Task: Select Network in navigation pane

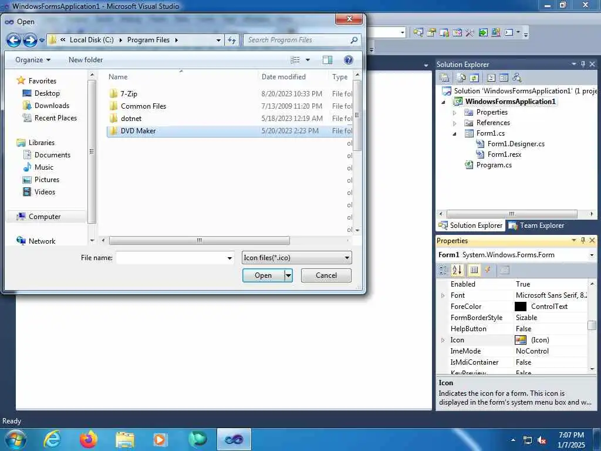Action: click(x=42, y=241)
